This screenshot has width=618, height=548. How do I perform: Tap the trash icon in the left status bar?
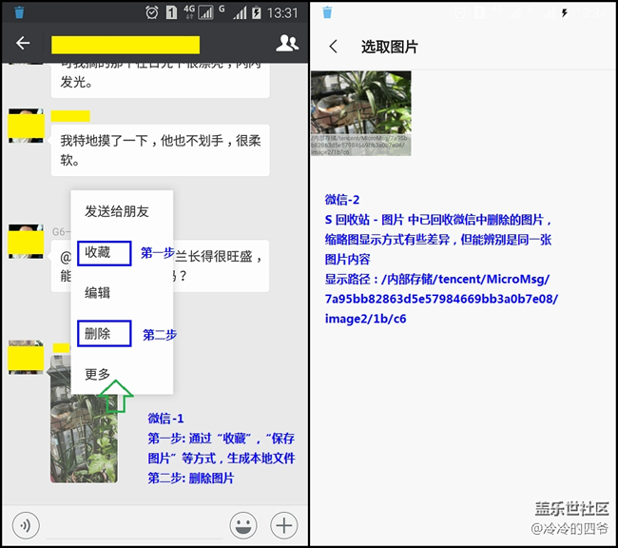[19, 12]
